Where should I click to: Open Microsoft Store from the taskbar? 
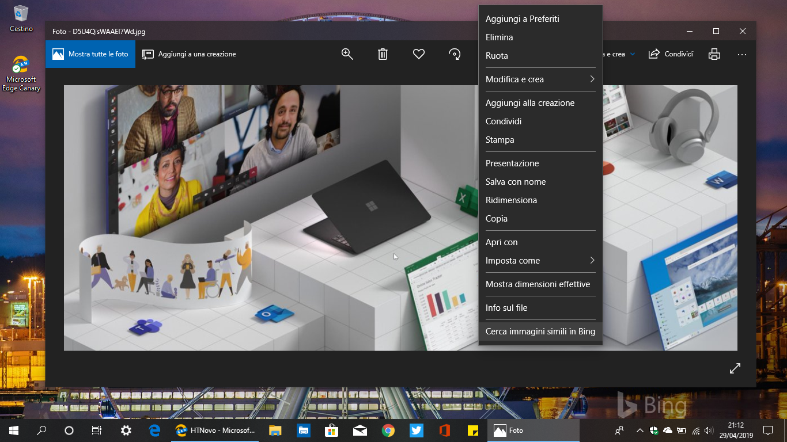(331, 430)
